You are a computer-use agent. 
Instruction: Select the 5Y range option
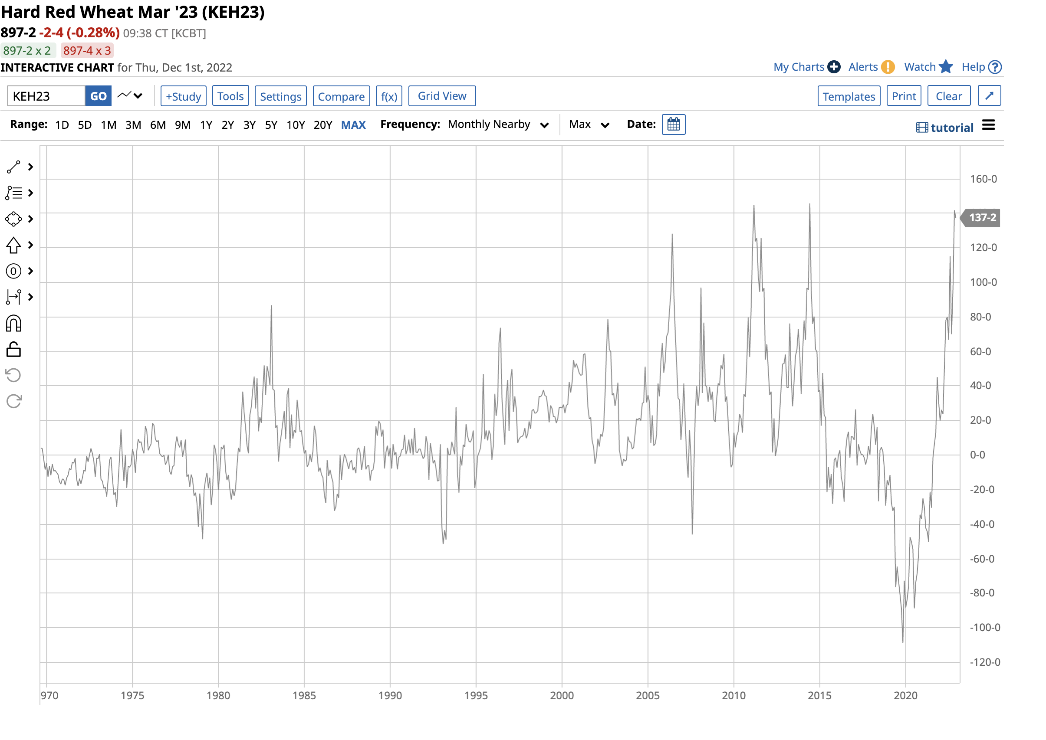click(x=271, y=125)
